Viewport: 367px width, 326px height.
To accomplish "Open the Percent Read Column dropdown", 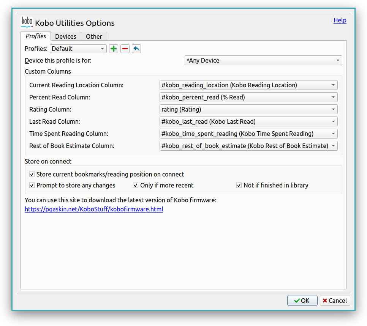I will coord(248,98).
